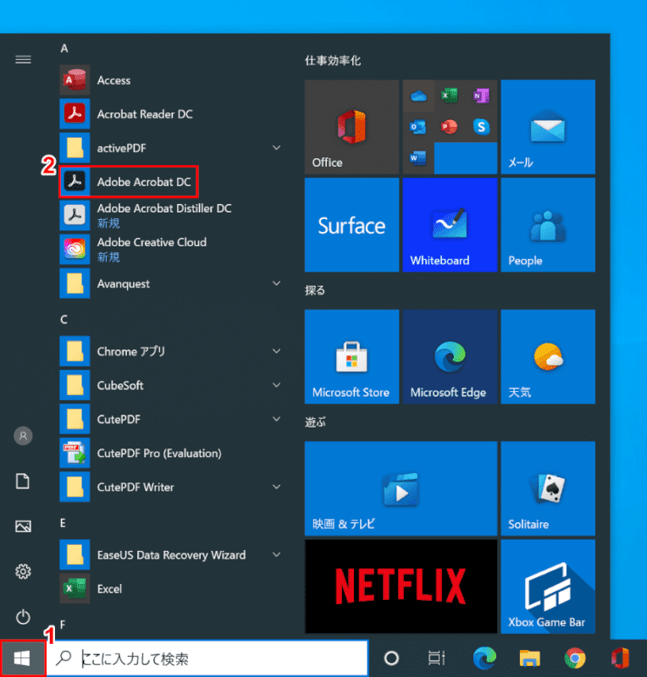Jump via the letter C header
This screenshot has width=647, height=677.
coord(64,320)
